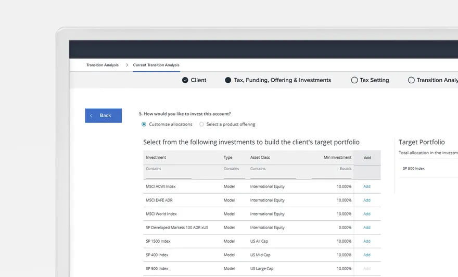Go to the Client step
Screen dimensions: 458x277
click(198, 80)
